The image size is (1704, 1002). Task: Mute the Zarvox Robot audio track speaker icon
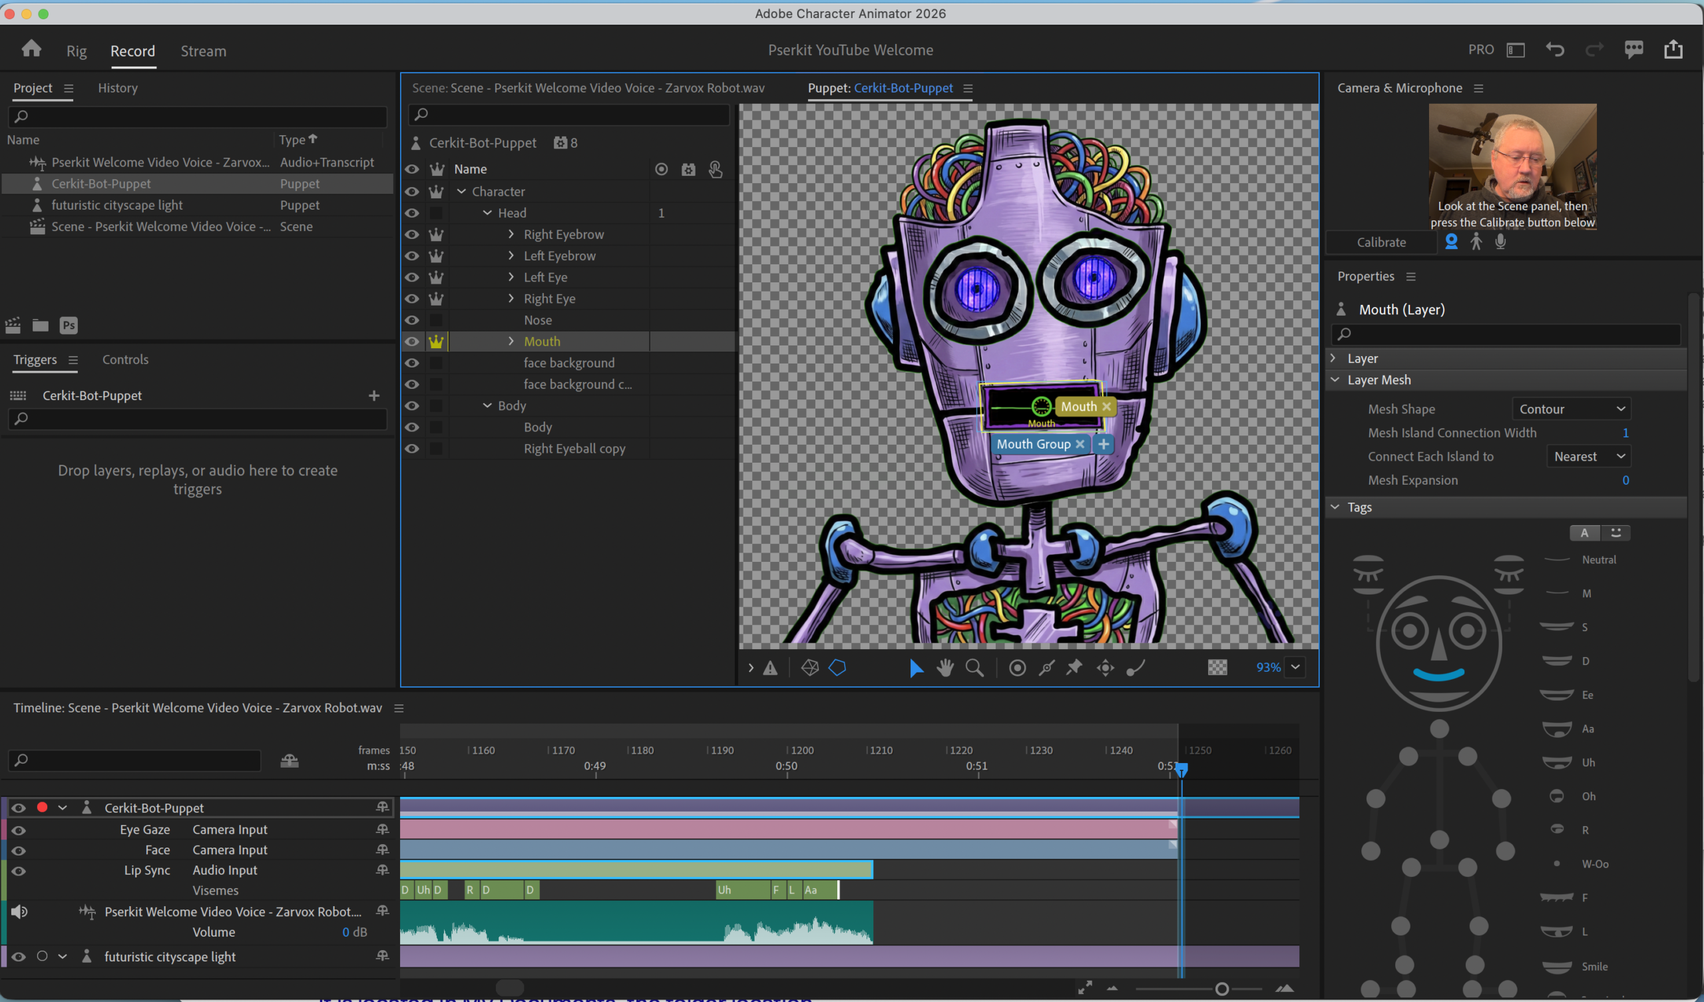tap(19, 911)
